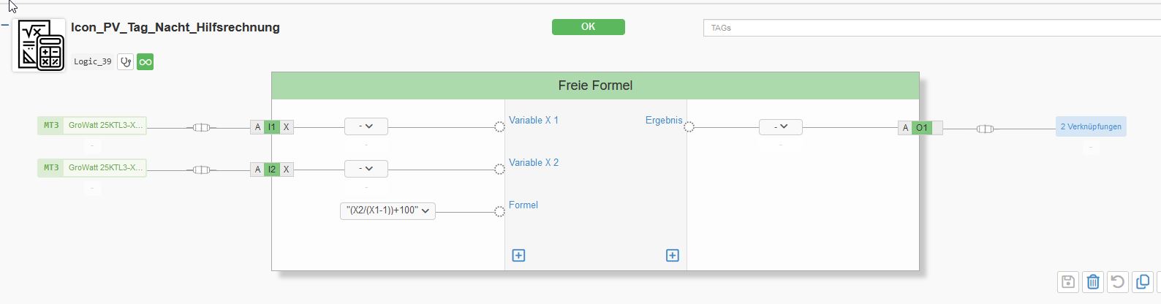Toggle the green infinity loop button
Screen dimensions: 1161x304
pyautogui.click(x=145, y=62)
